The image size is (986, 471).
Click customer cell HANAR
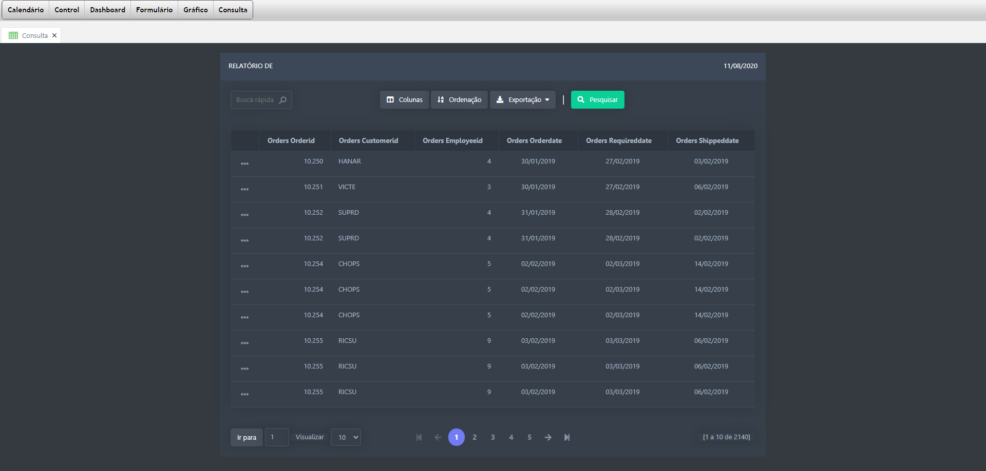[x=350, y=161]
